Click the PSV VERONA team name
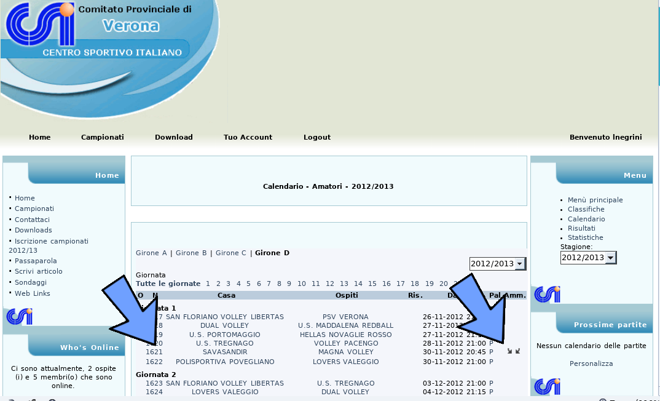Viewport: 660px width, 401px height. (x=345, y=317)
